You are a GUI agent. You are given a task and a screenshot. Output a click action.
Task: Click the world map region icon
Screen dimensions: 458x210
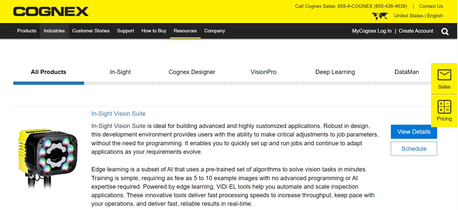pyautogui.click(x=380, y=16)
